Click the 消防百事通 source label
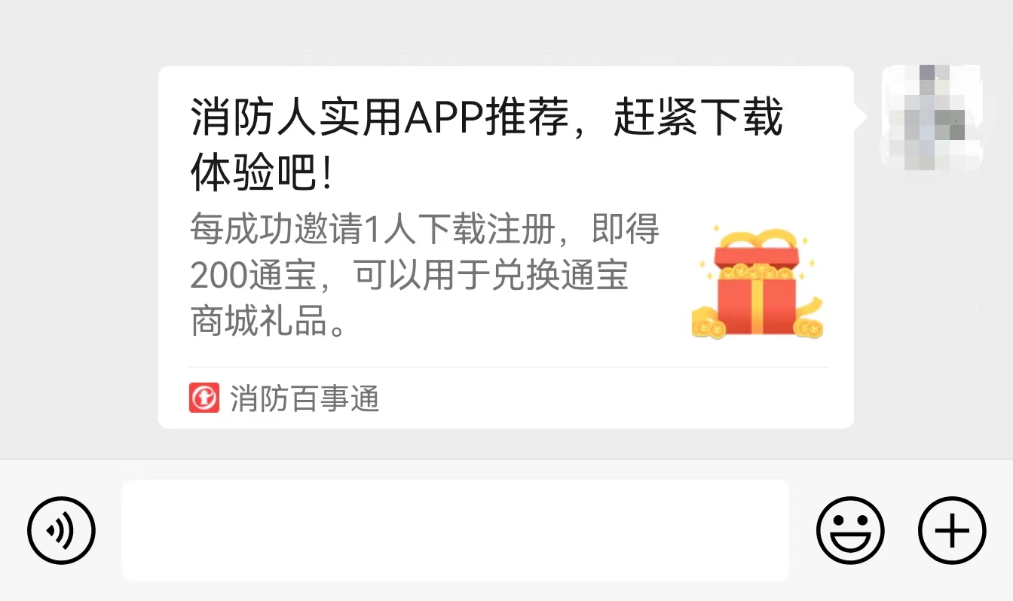 click(305, 398)
